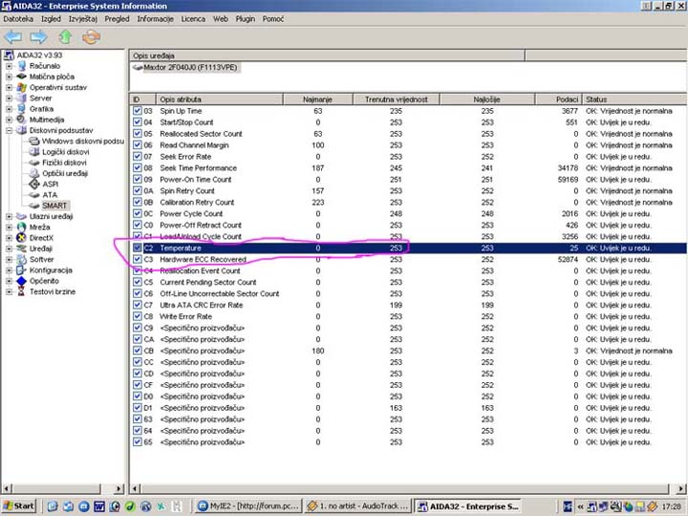Sort by Trenutna vrijednost column header
This screenshot has width=688, height=516.
click(395, 99)
